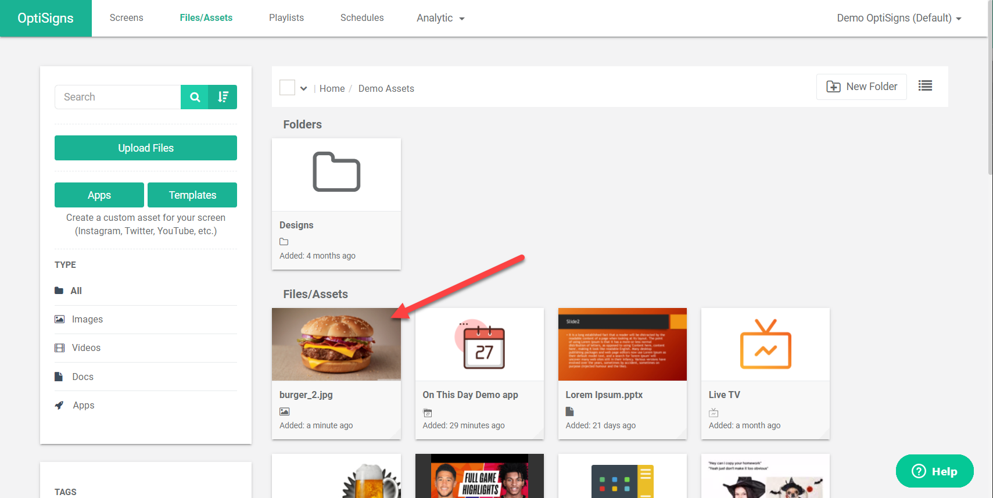The width and height of the screenshot is (993, 498).
Task: Click the New Folder button
Action: click(861, 87)
